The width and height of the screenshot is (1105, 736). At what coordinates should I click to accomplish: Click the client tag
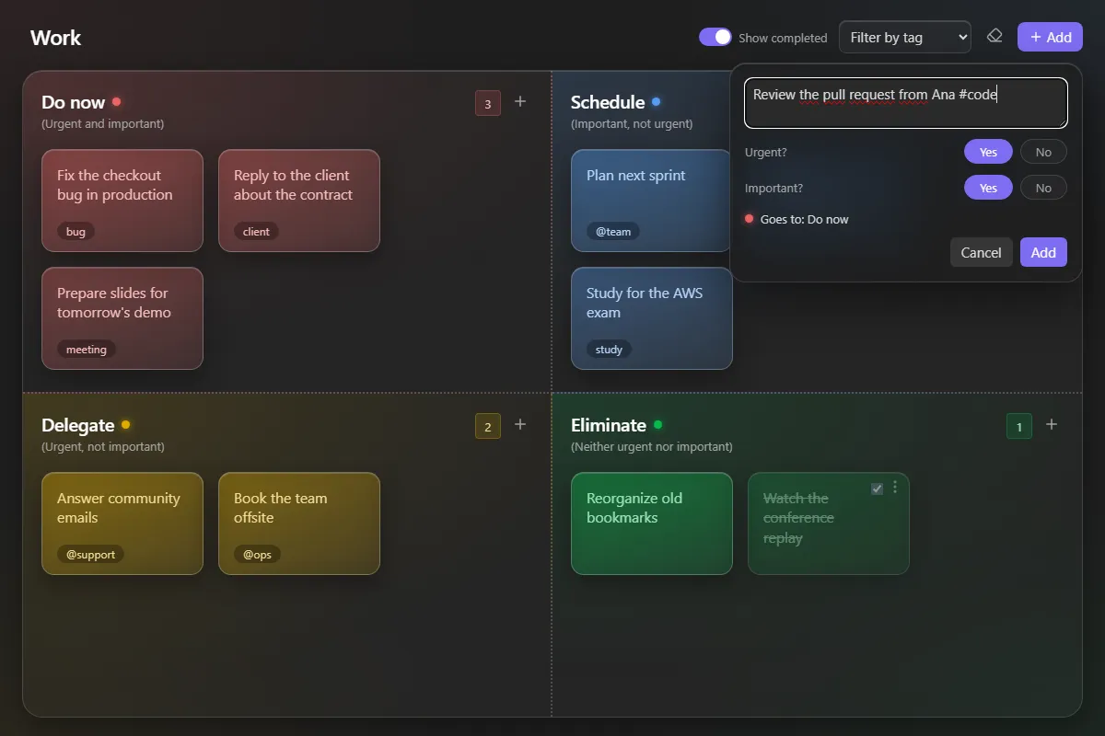click(x=256, y=232)
